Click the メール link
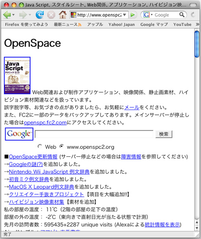 tap(132, 108)
